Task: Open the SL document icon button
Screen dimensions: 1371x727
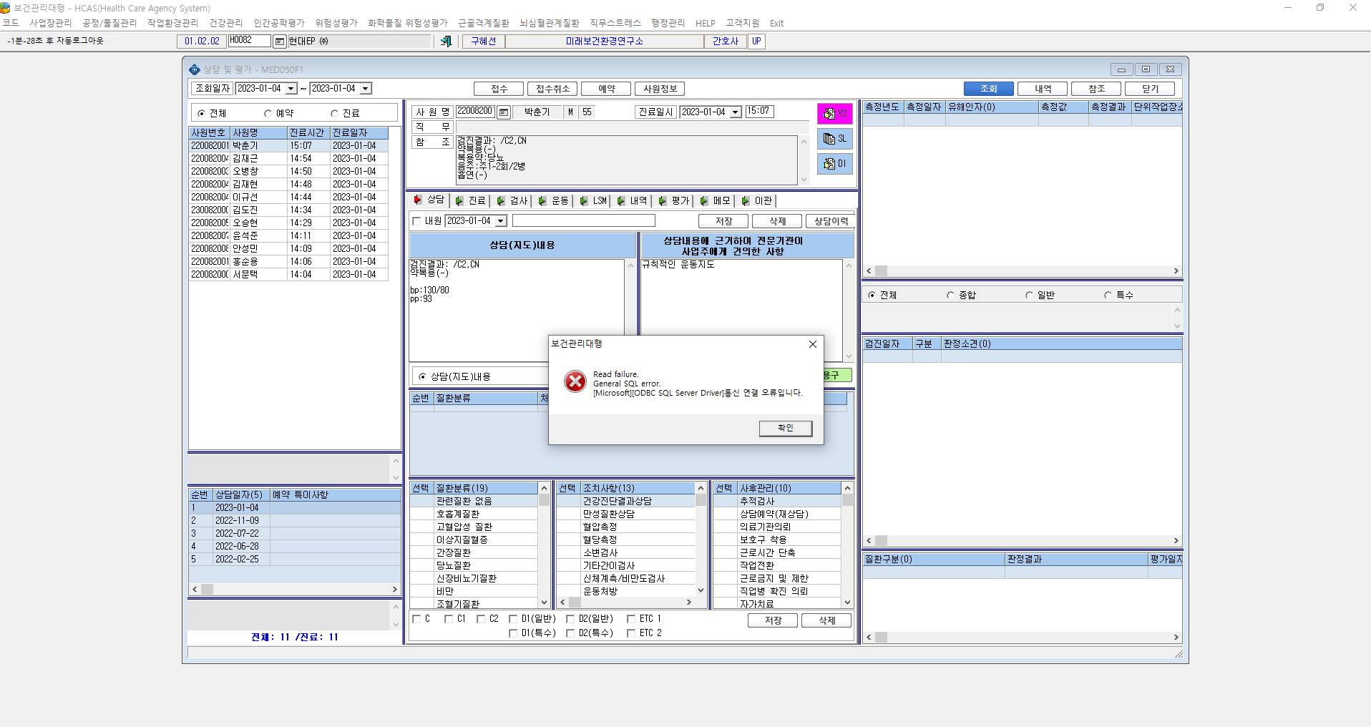Action: pos(834,139)
